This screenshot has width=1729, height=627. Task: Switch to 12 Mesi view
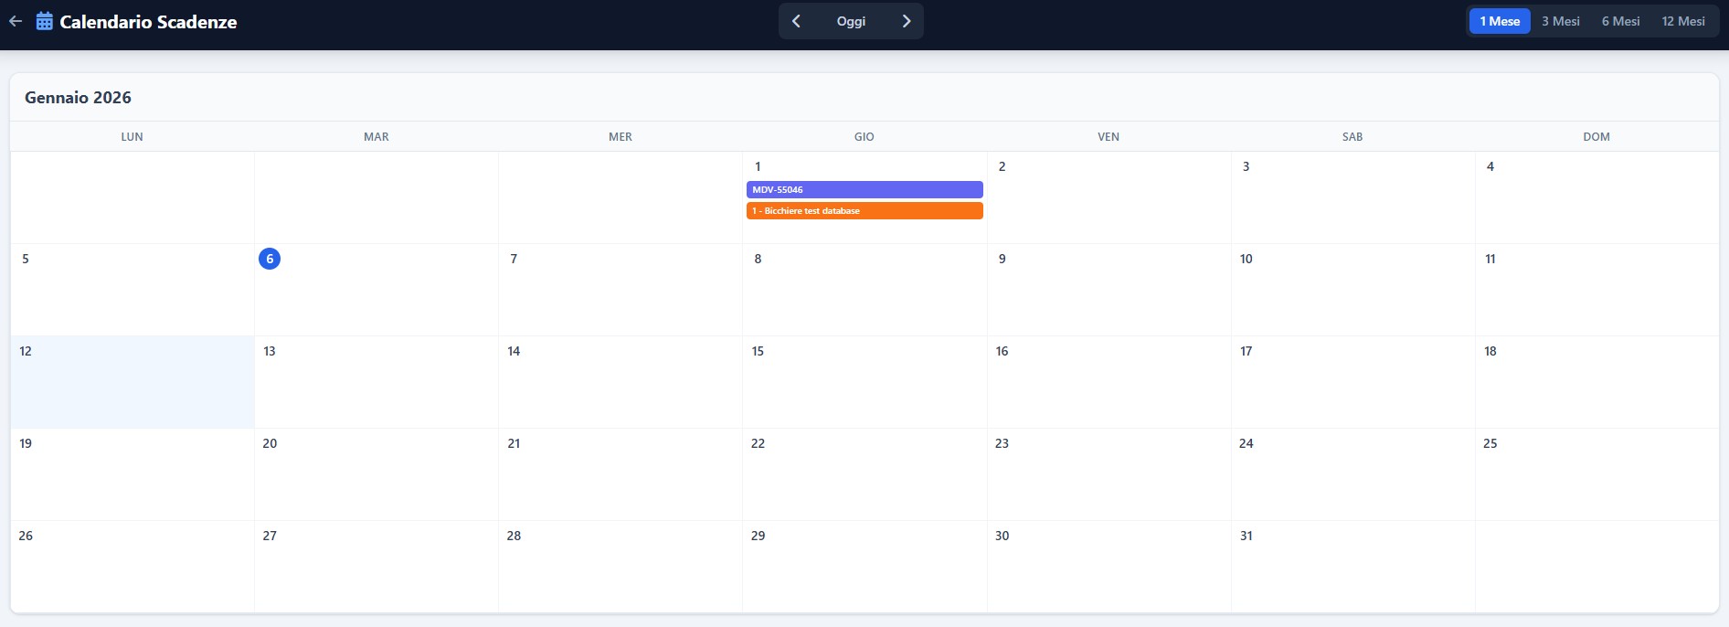[1682, 21]
